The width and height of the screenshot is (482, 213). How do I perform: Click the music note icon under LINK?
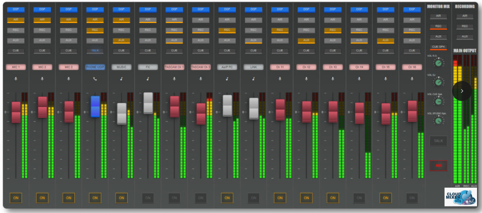pyautogui.click(x=253, y=79)
